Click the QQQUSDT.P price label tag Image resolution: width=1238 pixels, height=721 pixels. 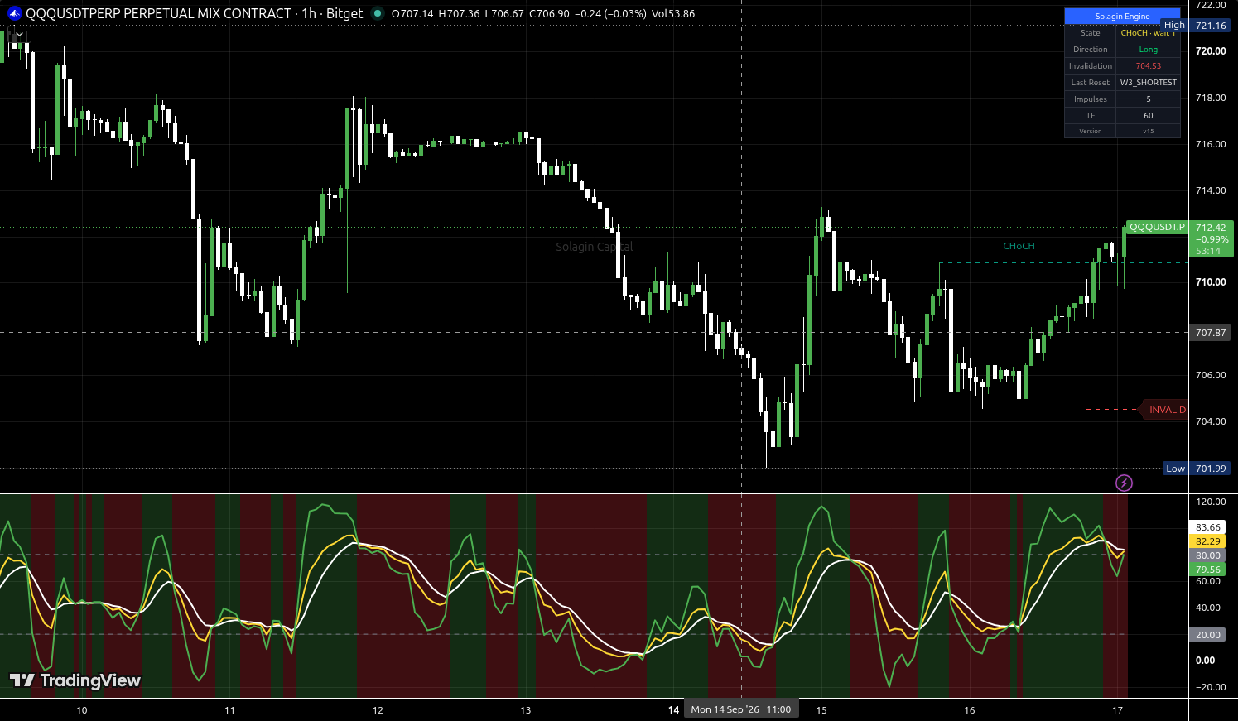(1157, 227)
